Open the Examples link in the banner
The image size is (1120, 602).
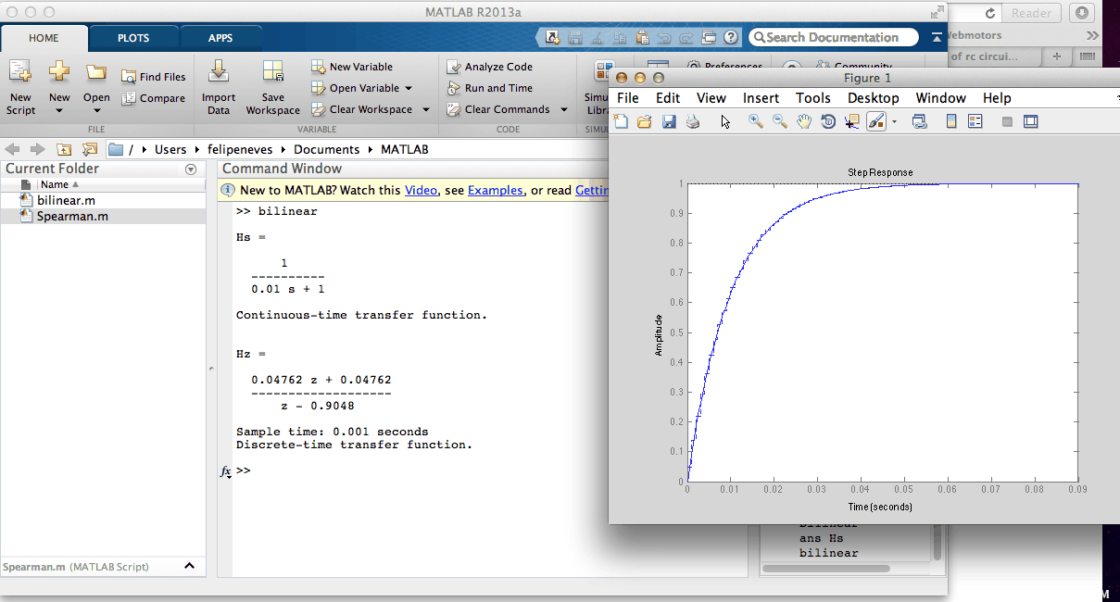[x=495, y=190]
